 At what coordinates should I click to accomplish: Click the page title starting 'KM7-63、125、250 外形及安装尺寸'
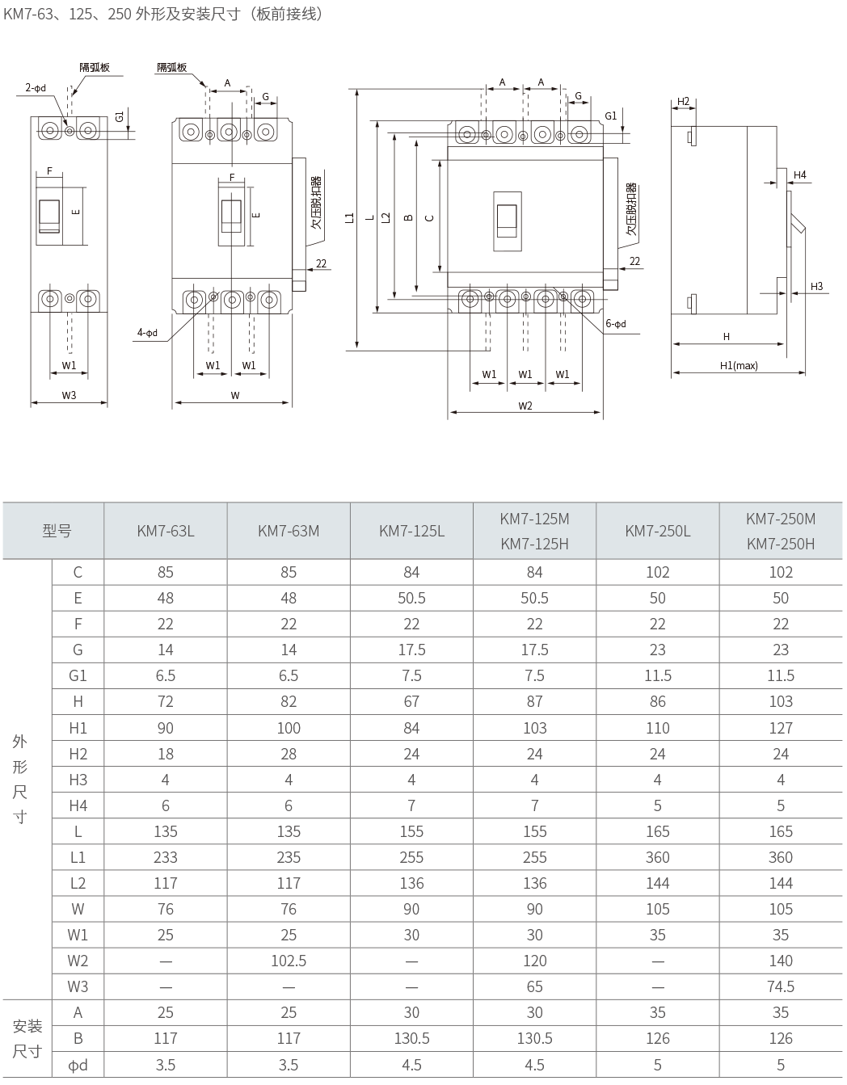pyautogui.click(x=164, y=14)
